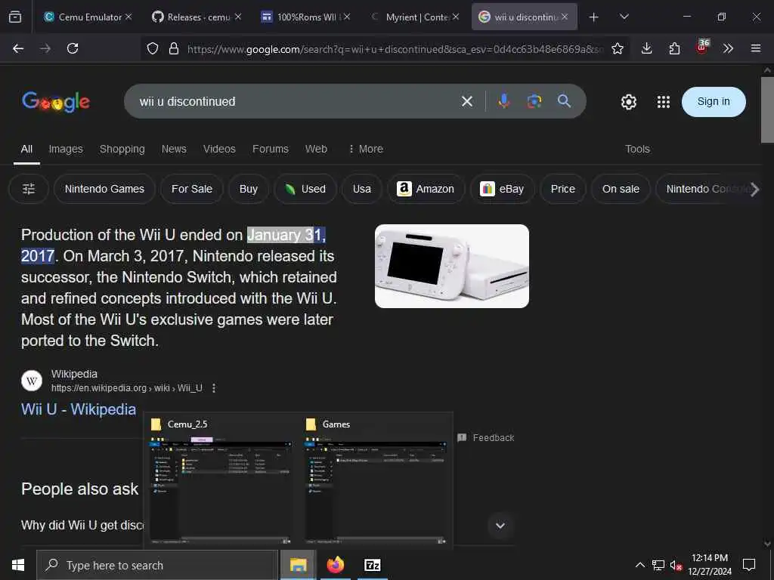The height and width of the screenshot is (580, 774).
Task: Select the Shopping search tab
Action: click(x=122, y=149)
